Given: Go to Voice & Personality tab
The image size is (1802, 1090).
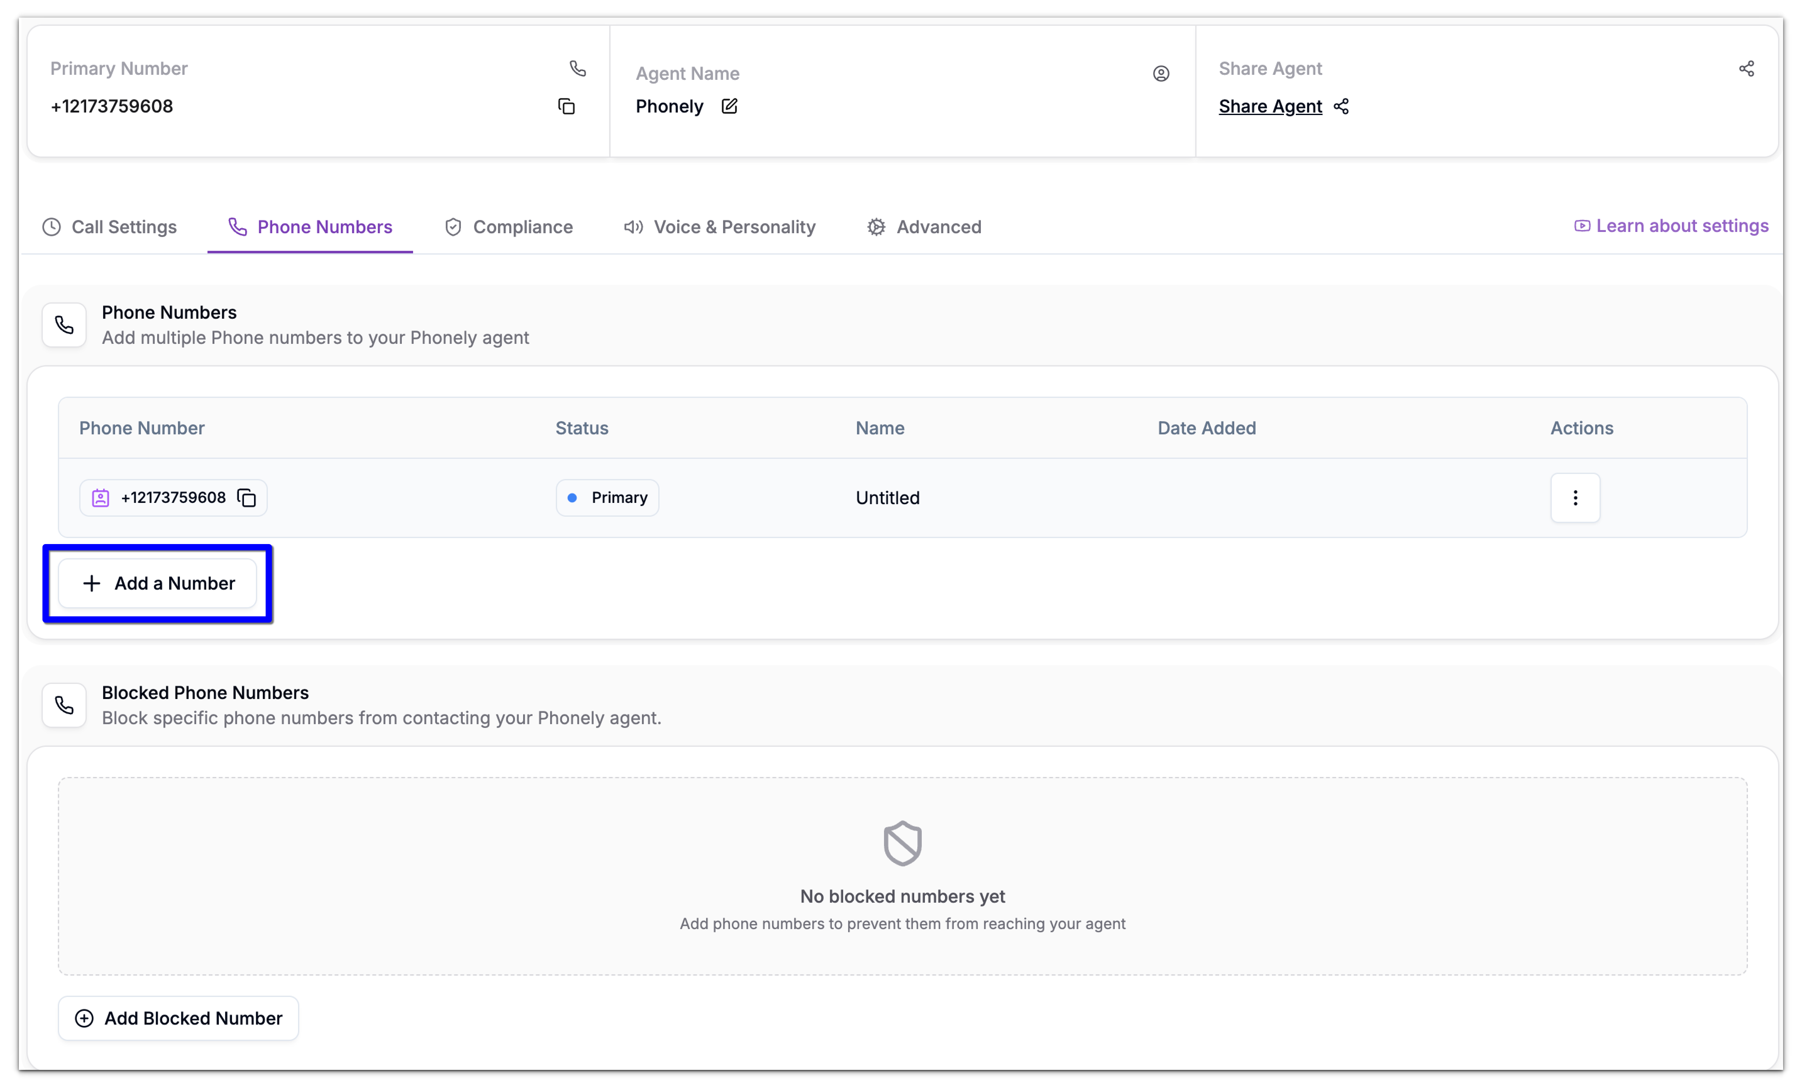Looking at the screenshot, I should (720, 227).
